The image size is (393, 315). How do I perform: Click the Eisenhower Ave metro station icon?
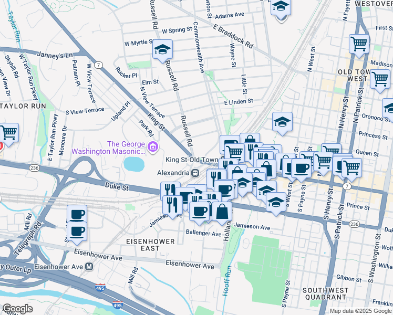(x=89, y=267)
